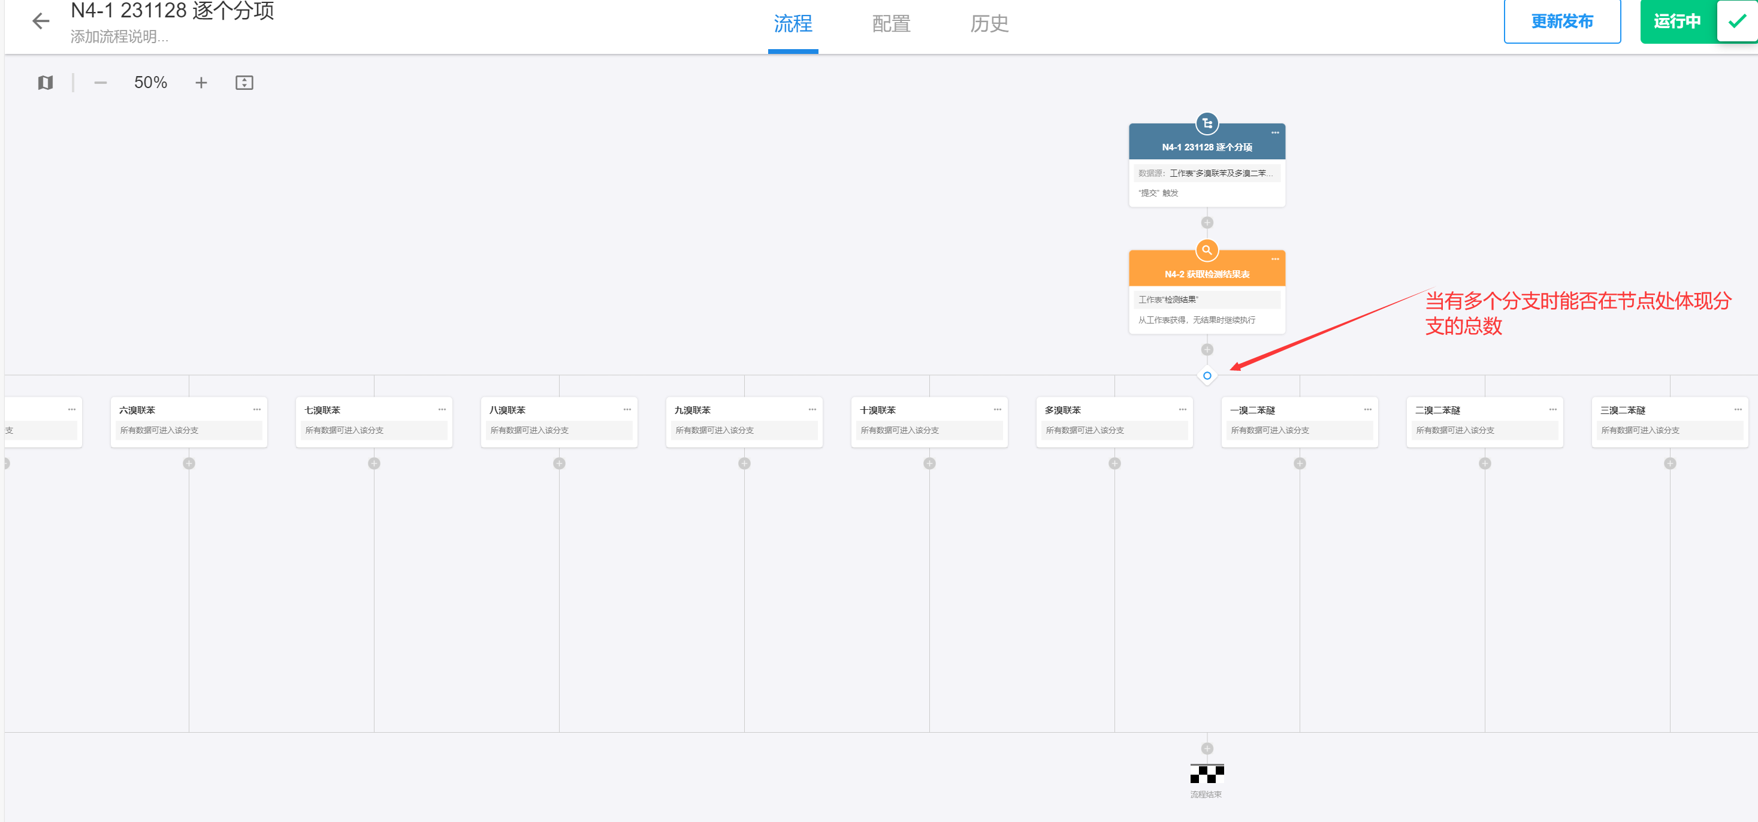The image size is (1758, 822).
Task: Click the branch gateway diamond node
Action: tap(1207, 376)
